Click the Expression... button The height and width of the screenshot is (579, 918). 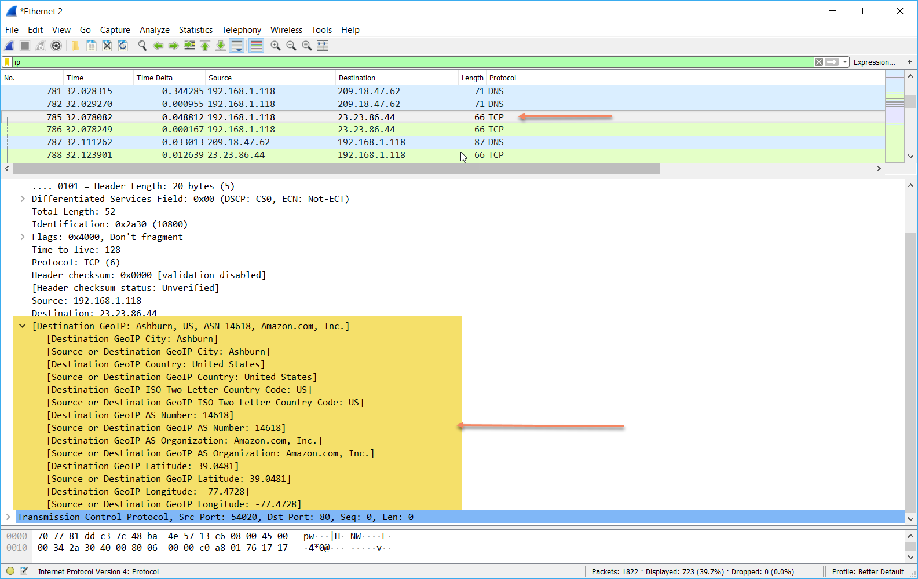(x=874, y=62)
